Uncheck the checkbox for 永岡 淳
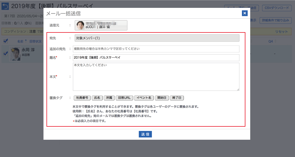This screenshot has width=295, height=157. pyautogui.click(x=5, y=53)
